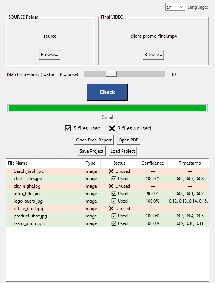
Task: Select beach_broll.jpg file name
Action: click(x=29, y=171)
